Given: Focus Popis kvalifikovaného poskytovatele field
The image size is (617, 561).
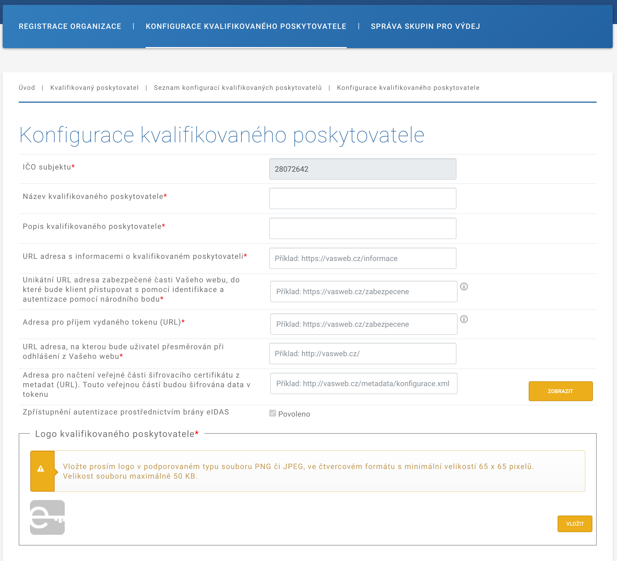Looking at the screenshot, I should point(362,229).
